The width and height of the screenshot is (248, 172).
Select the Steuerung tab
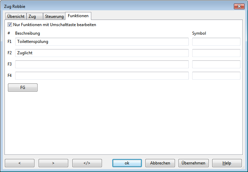click(54, 16)
